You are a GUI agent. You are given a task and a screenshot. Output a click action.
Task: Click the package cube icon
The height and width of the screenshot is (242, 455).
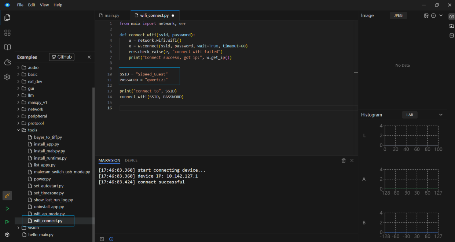(x=7, y=235)
